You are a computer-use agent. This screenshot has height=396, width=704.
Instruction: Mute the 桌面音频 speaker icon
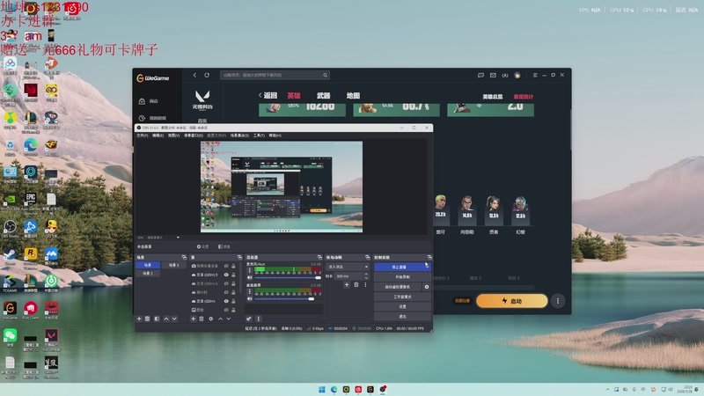(250, 298)
